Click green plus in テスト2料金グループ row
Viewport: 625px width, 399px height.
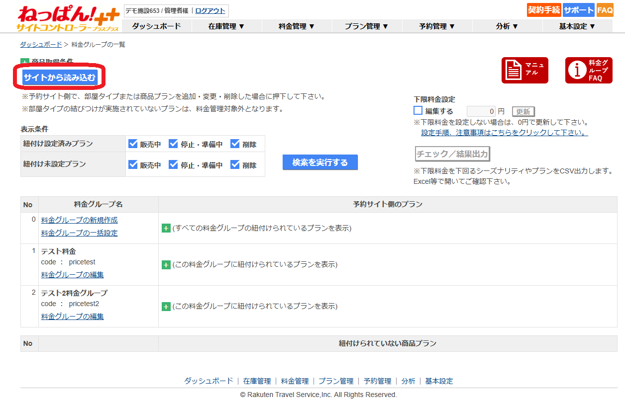click(x=166, y=307)
